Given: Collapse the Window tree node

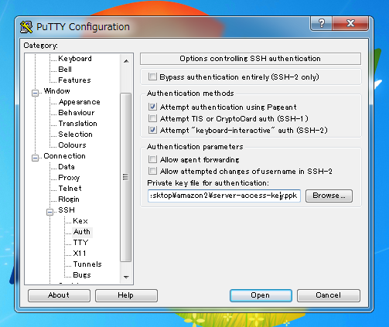Looking at the screenshot, I should (x=35, y=93).
